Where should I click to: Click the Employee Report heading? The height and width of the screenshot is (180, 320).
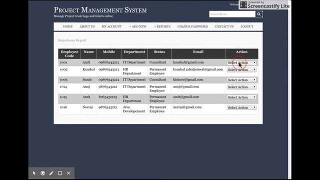point(72,40)
